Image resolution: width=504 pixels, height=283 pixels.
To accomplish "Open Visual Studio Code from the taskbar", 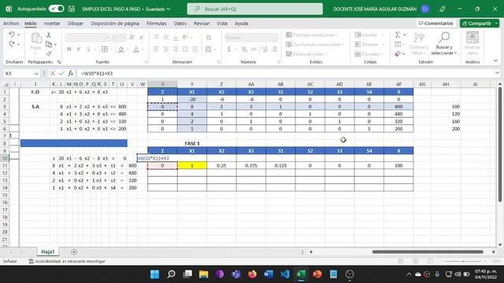I will (x=285, y=274).
